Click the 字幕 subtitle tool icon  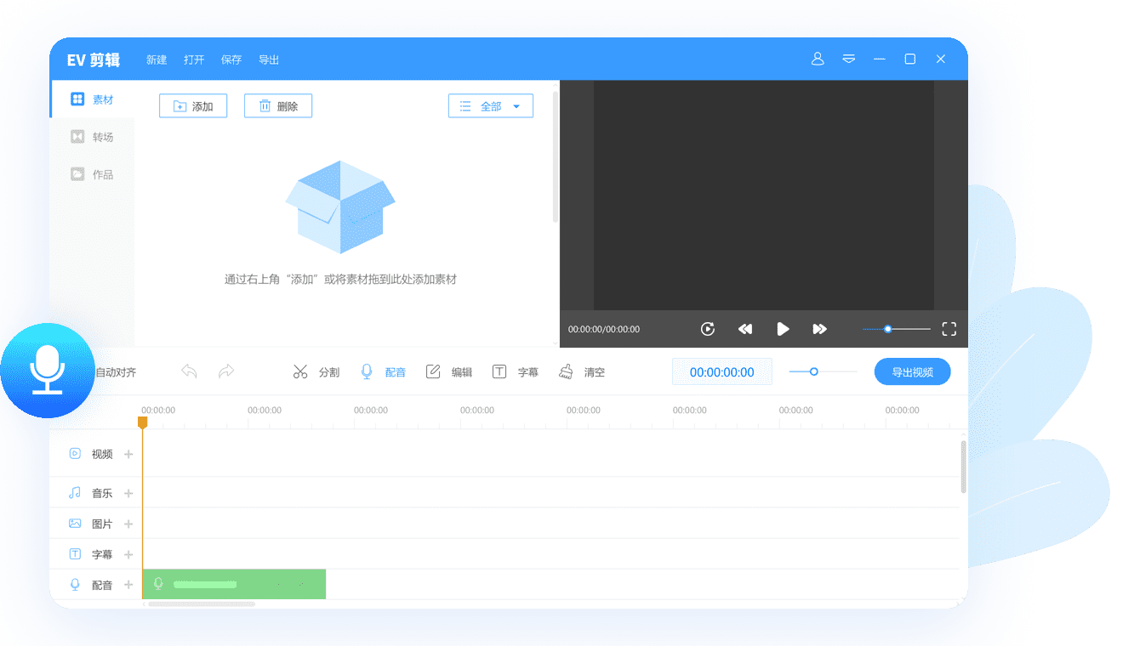point(499,372)
